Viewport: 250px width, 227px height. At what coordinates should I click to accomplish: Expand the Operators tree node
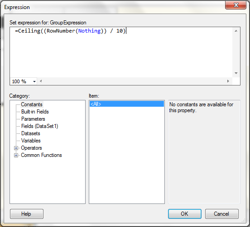pyautogui.click(x=16, y=148)
